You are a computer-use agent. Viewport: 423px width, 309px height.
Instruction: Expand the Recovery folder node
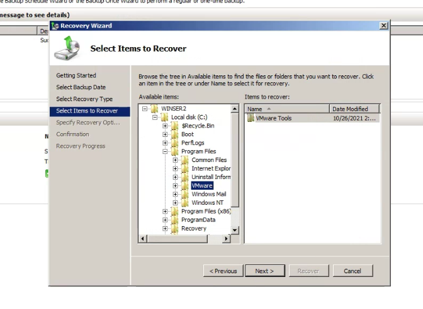165,229
